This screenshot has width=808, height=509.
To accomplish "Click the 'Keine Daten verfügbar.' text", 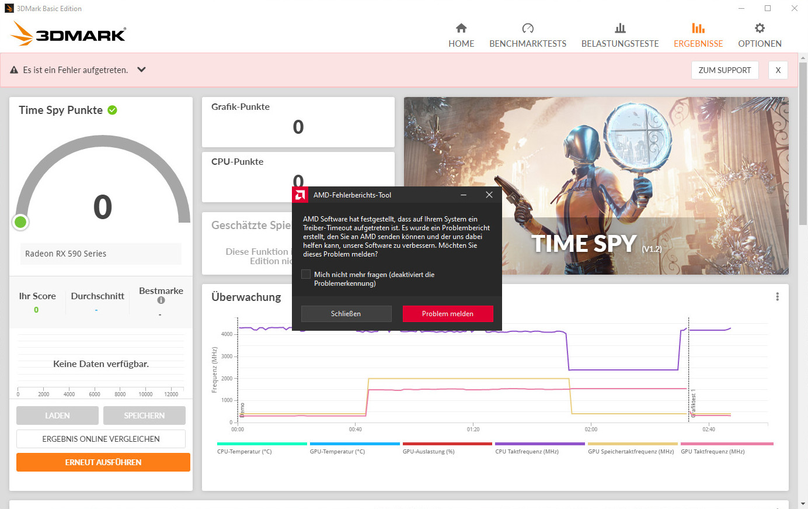I will (x=101, y=363).
